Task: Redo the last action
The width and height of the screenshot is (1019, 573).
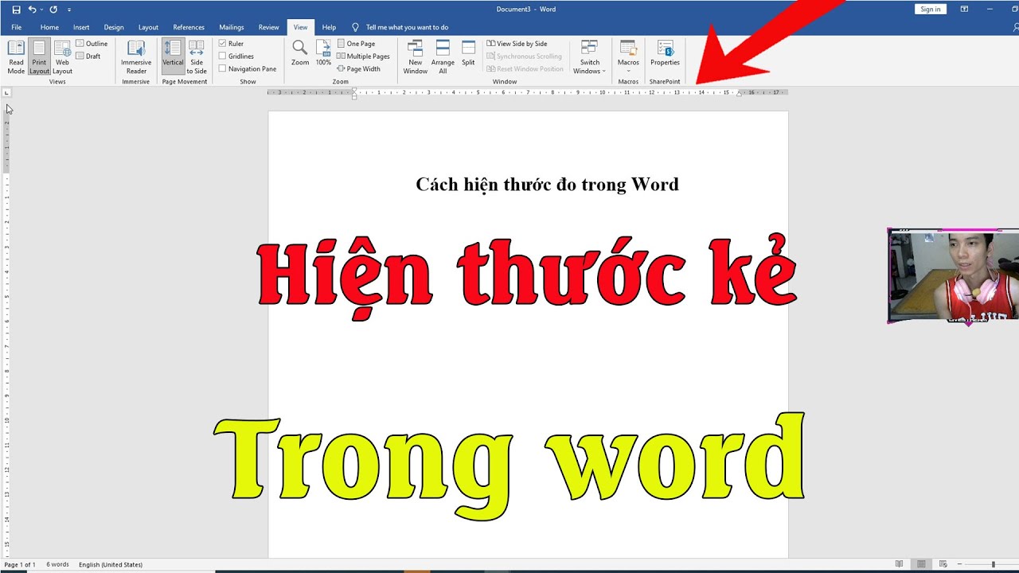Action: [53, 10]
